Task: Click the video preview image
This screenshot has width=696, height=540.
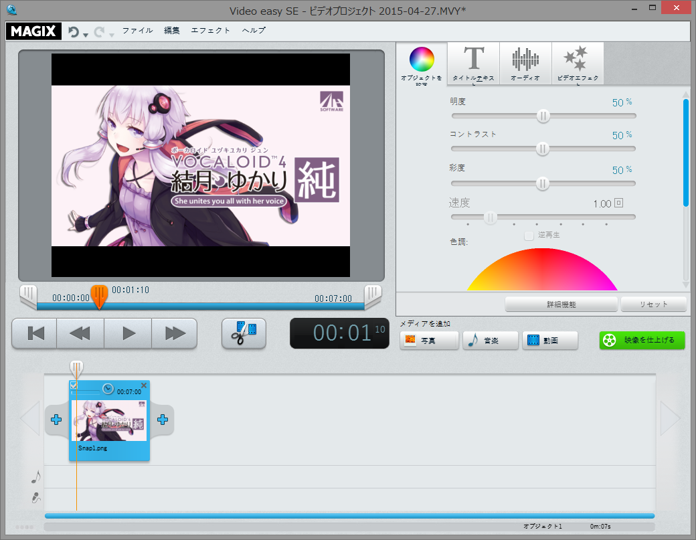Action: point(201,165)
